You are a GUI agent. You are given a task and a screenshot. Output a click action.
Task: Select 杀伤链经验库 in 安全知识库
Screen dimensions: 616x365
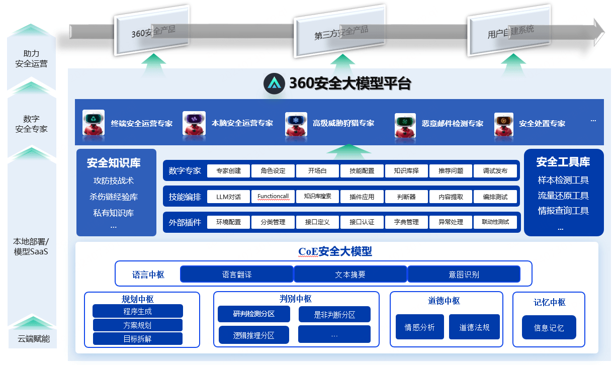(x=114, y=197)
